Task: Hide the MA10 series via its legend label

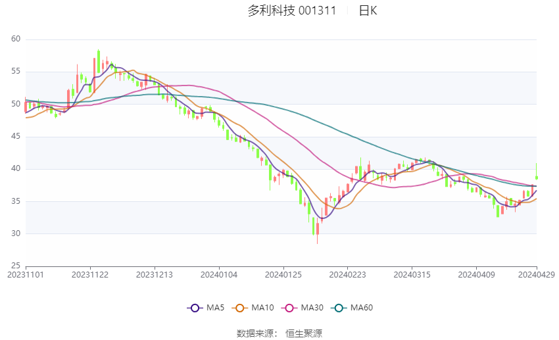Action: [x=264, y=308]
